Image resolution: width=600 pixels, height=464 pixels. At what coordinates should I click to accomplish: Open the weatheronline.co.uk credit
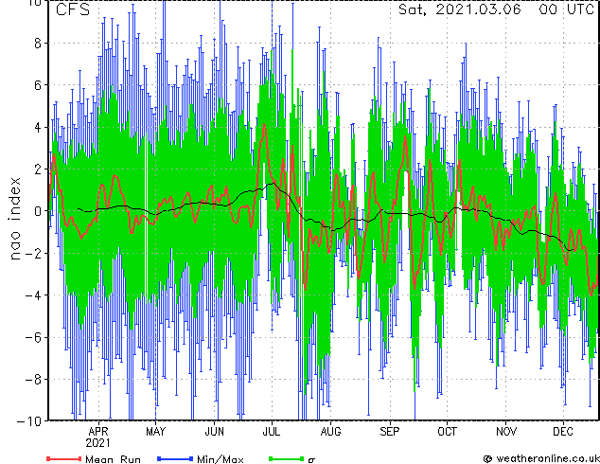[x=541, y=458]
